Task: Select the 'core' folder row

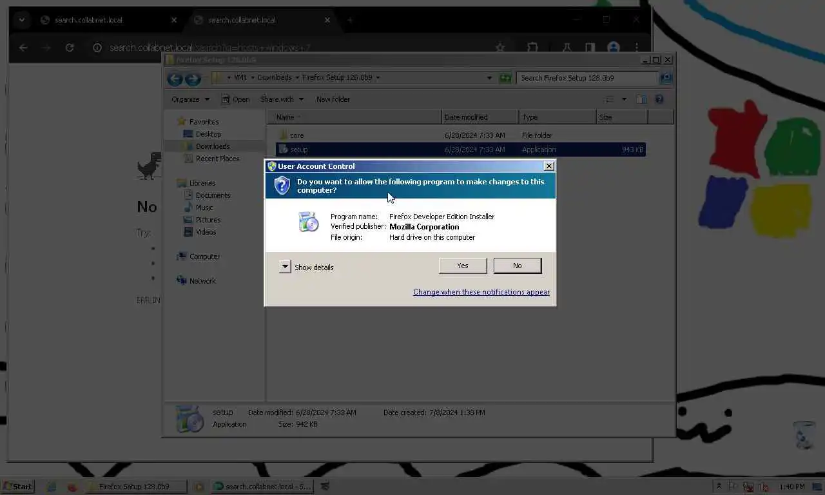Action: click(x=460, y=135)
